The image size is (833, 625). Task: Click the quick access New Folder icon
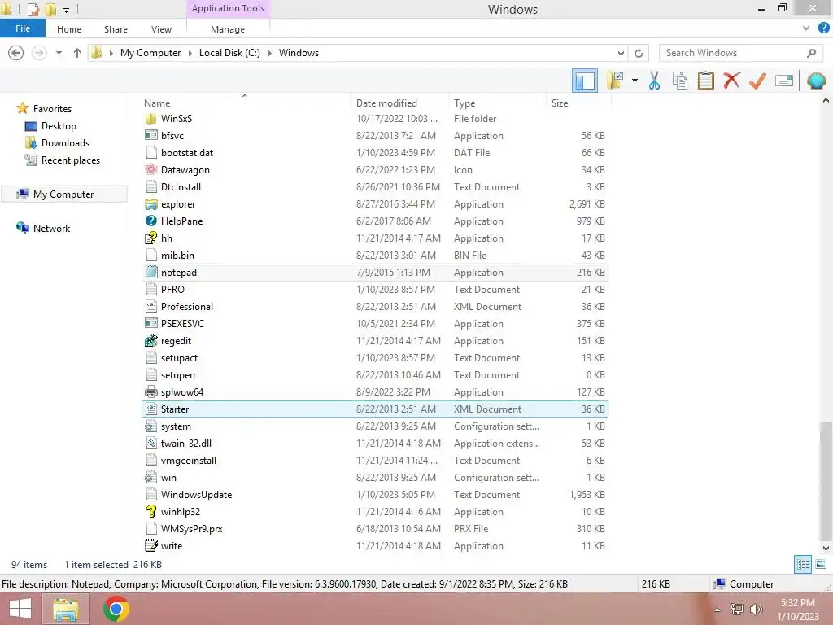[50, 9]
